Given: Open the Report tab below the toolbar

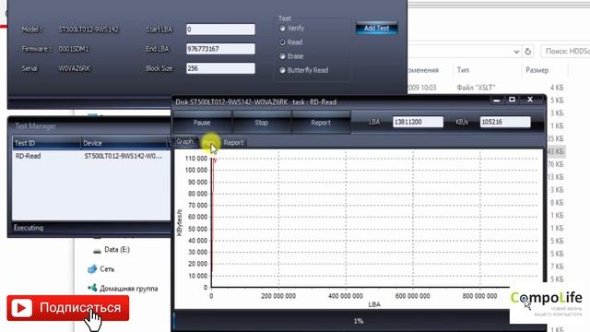Looking at the screenshot, I should 233,143.
